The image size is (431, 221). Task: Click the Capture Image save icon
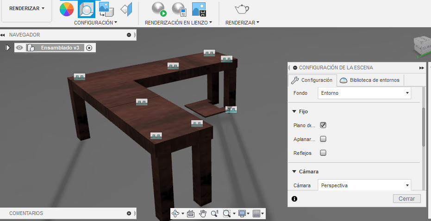point(199,9)
